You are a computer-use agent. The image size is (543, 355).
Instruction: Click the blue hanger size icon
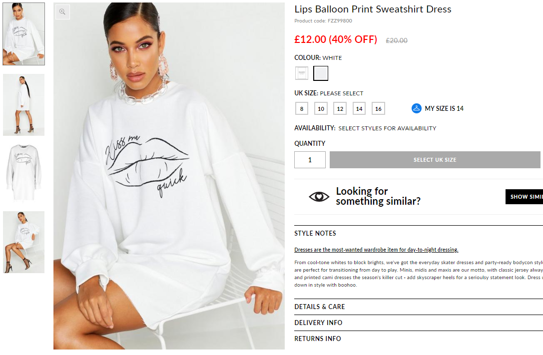(x=416, y=108)
